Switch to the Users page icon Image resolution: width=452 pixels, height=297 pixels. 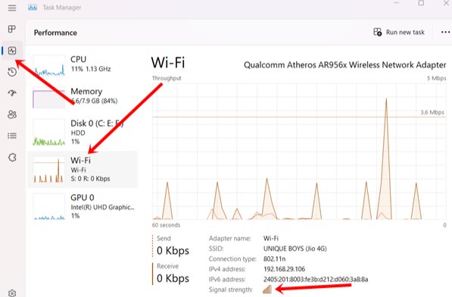[12, 114]
